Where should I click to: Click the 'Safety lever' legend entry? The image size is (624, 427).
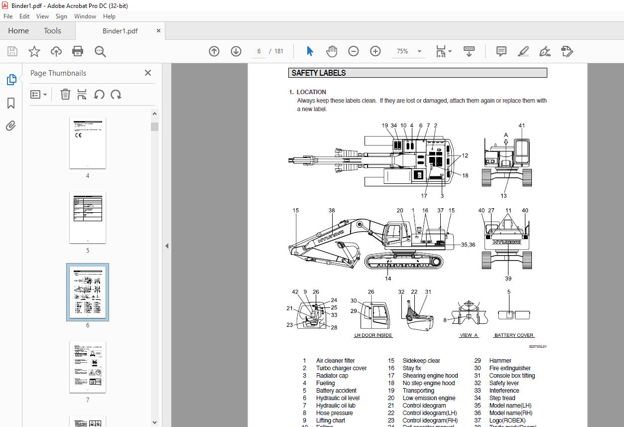click(x=504, y=383)
